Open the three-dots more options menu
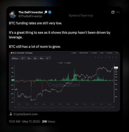This screenshot has height=132, width=129. (118, 12)
